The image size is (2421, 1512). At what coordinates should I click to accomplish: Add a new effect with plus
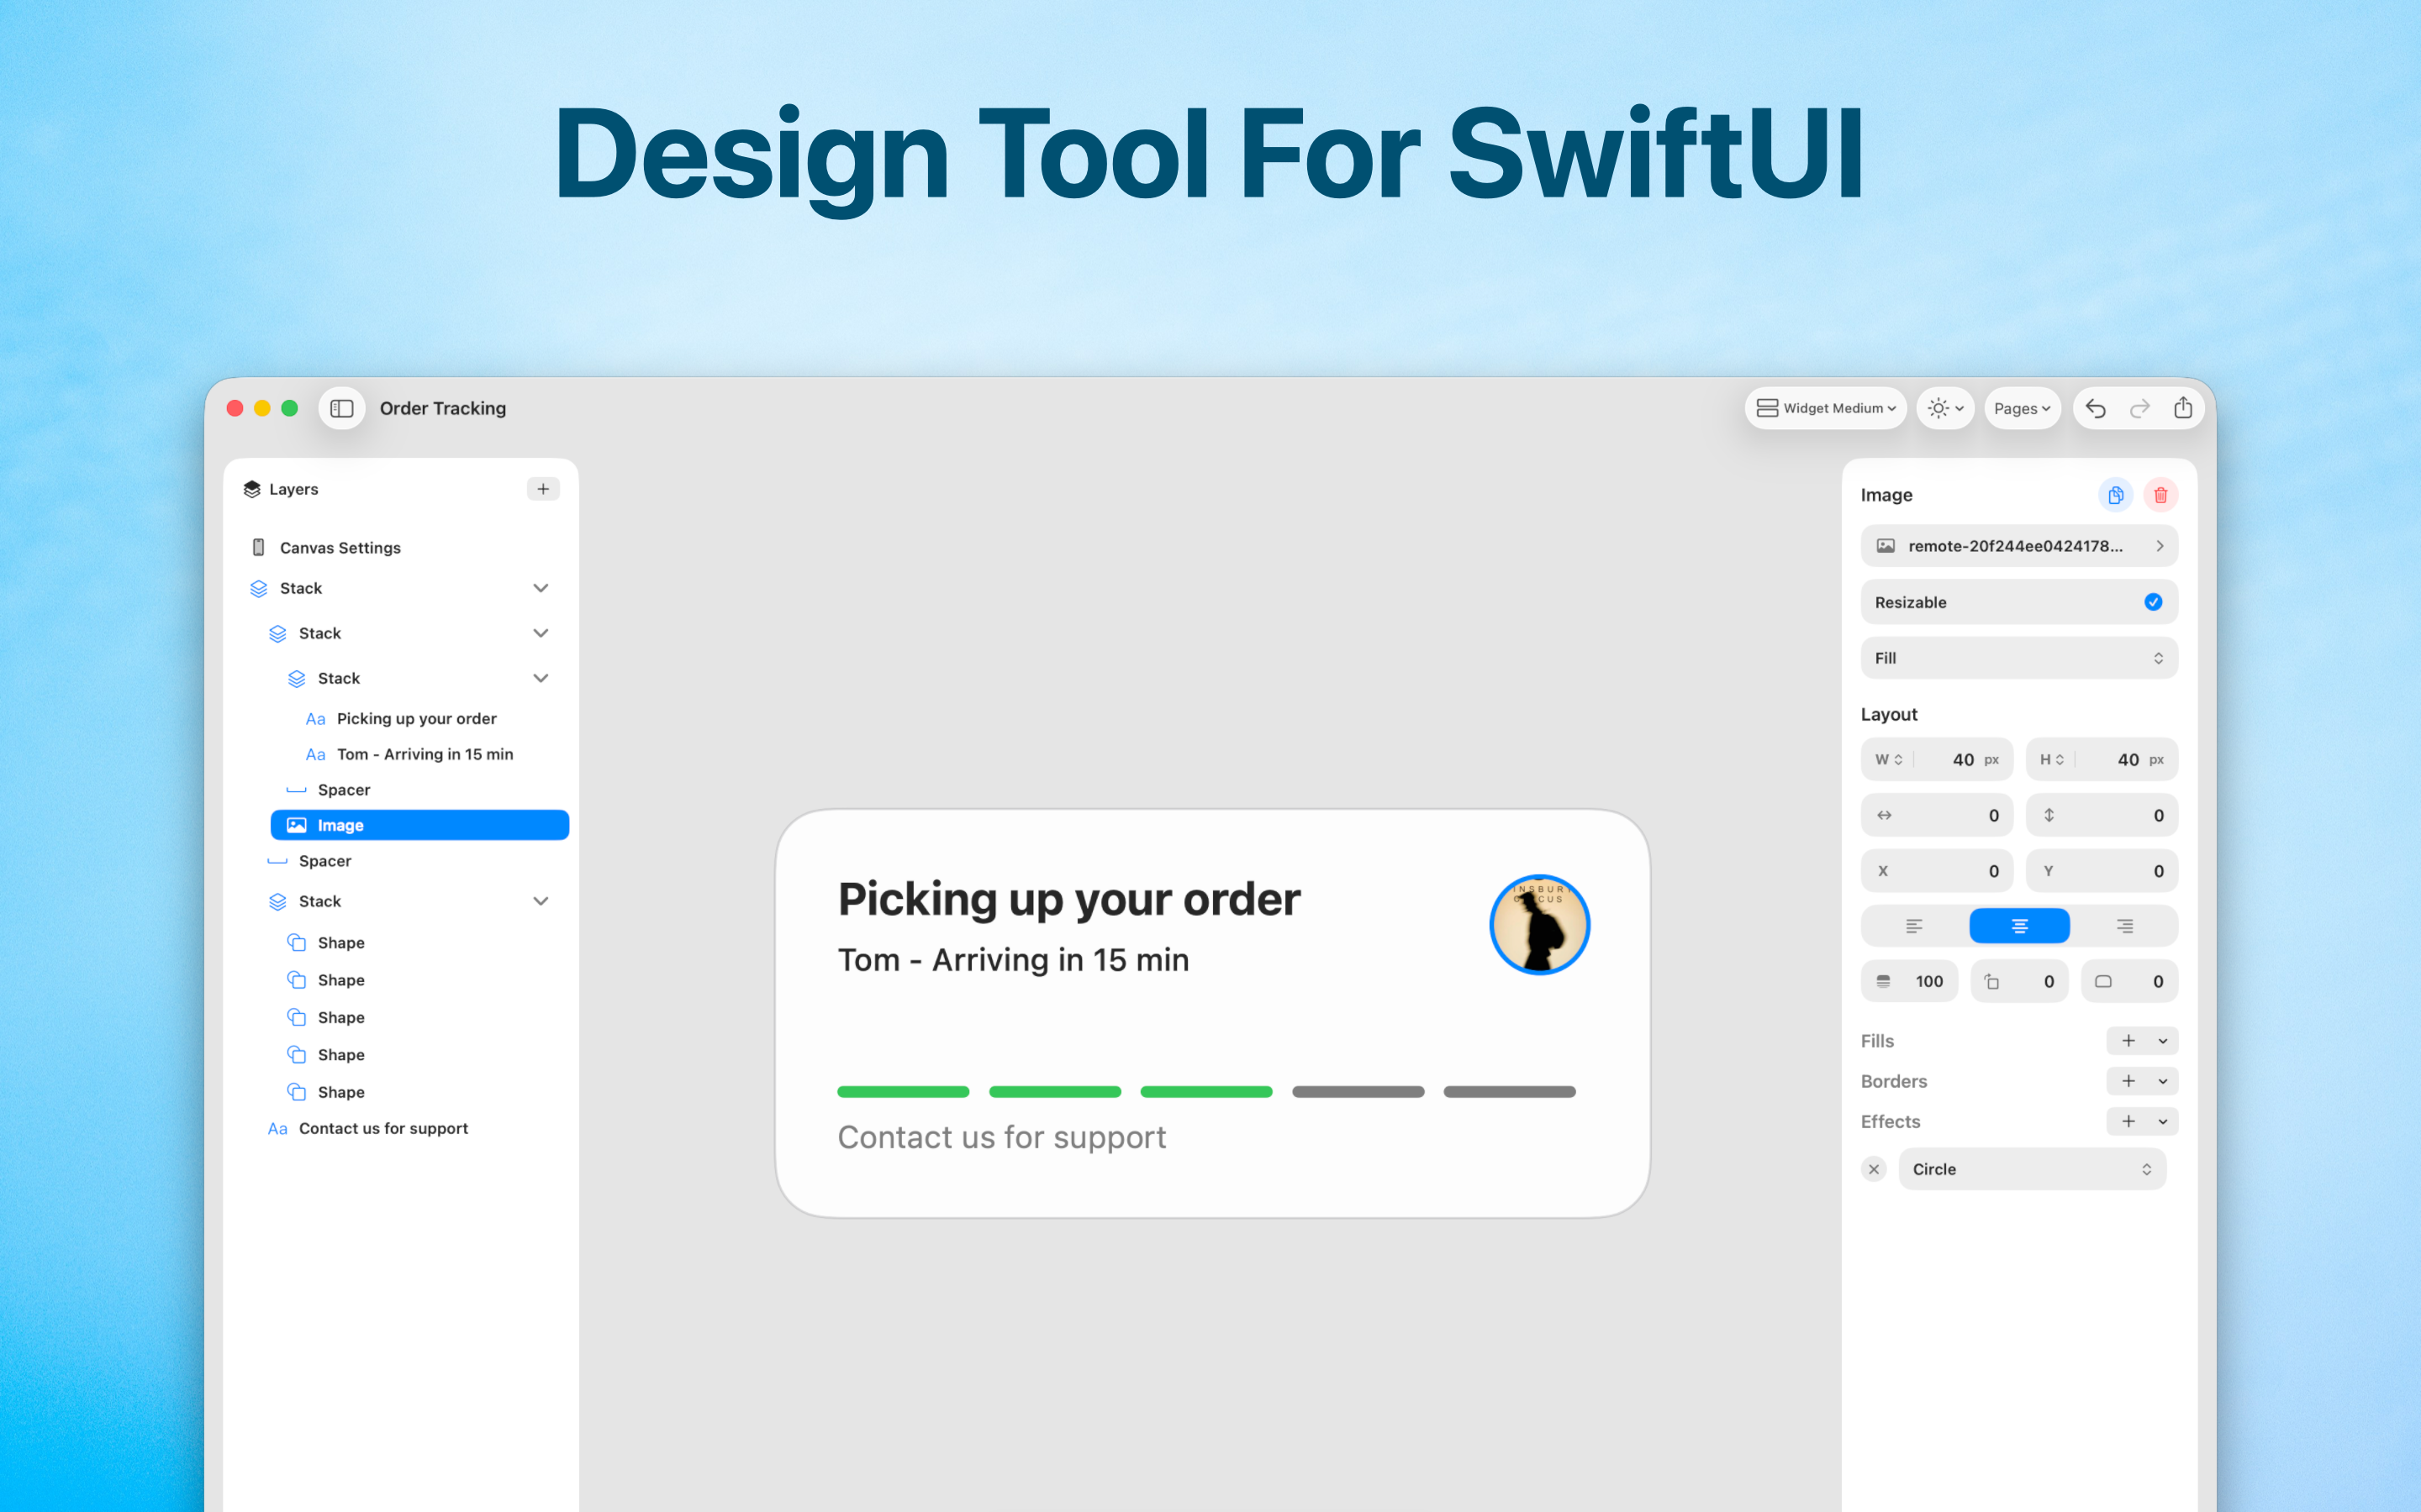pyautogui.click(x=2128, y=1121)
